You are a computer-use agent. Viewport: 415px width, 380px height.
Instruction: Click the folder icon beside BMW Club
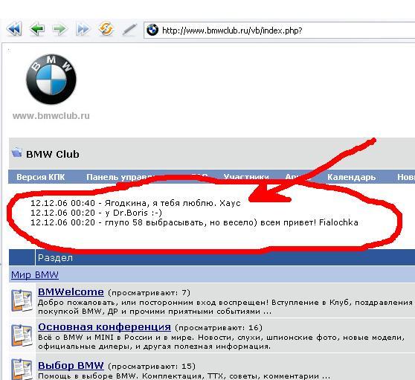pyautogui.click(x=16, y=152)
